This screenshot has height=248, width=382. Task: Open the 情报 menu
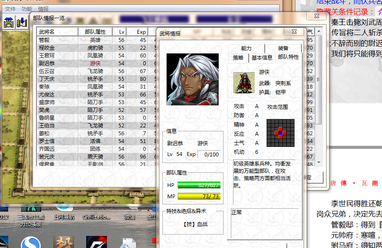[x=43, y=9]
